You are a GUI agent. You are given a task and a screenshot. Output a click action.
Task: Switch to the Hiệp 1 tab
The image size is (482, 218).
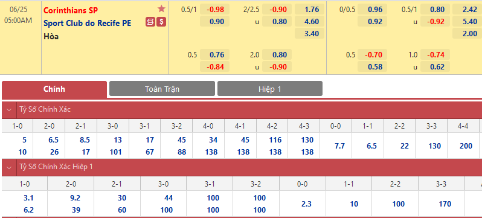(x=270, y=89)
